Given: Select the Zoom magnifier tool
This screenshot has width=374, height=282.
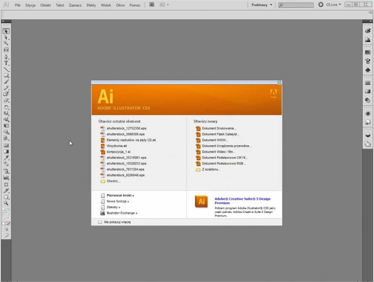Looking at the screenshot, I should click(7, 203).
